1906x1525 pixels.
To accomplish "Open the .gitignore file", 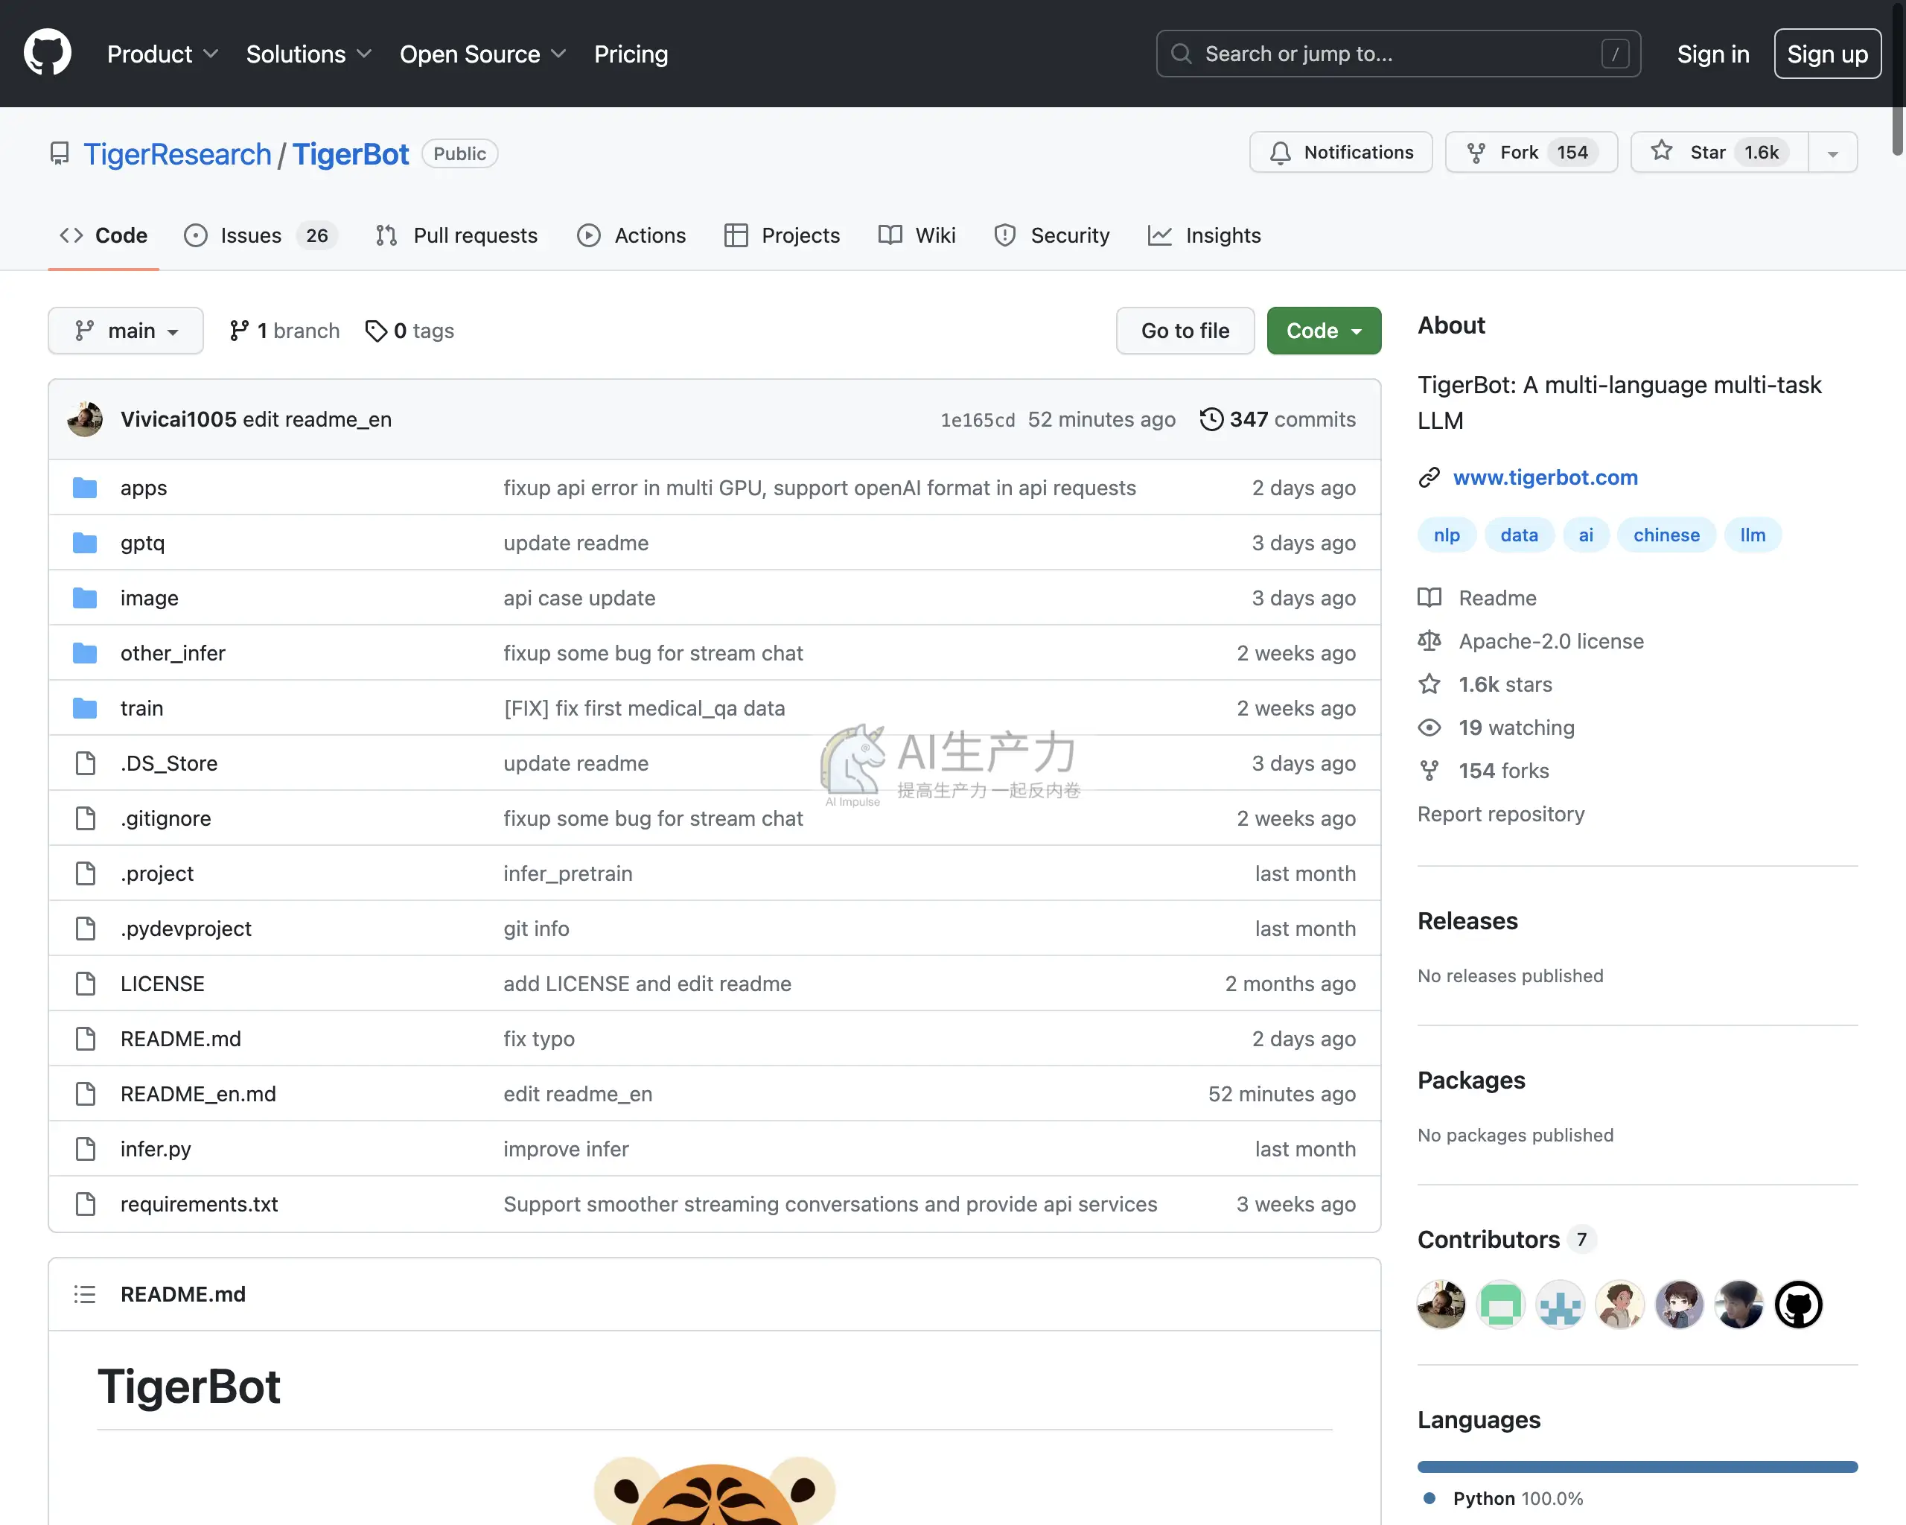I will pyautogui.click(x=165, y=818).
